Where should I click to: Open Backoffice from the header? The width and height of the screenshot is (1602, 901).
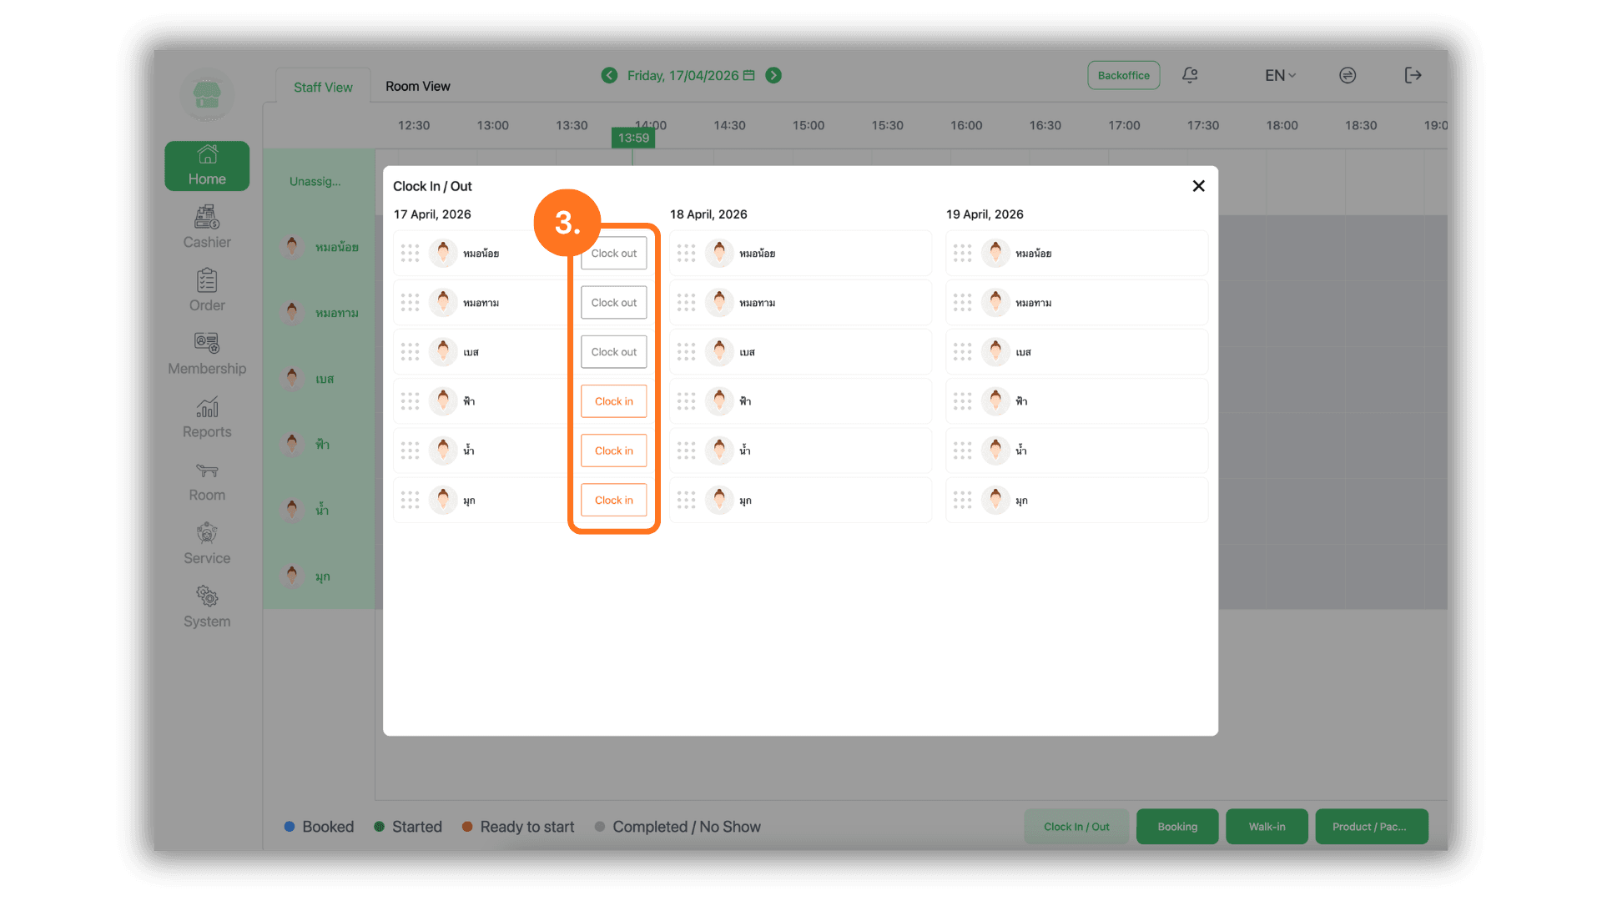[x=1123, y=75]
